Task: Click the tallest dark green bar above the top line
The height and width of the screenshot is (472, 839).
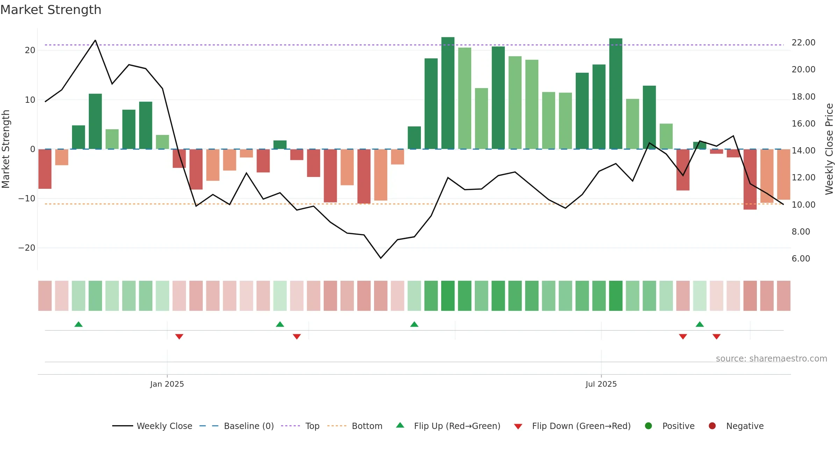Action: click(x=448, y=93)
